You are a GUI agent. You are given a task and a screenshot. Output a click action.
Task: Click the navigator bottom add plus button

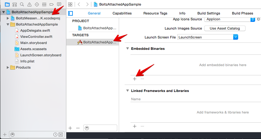(5, 134)
